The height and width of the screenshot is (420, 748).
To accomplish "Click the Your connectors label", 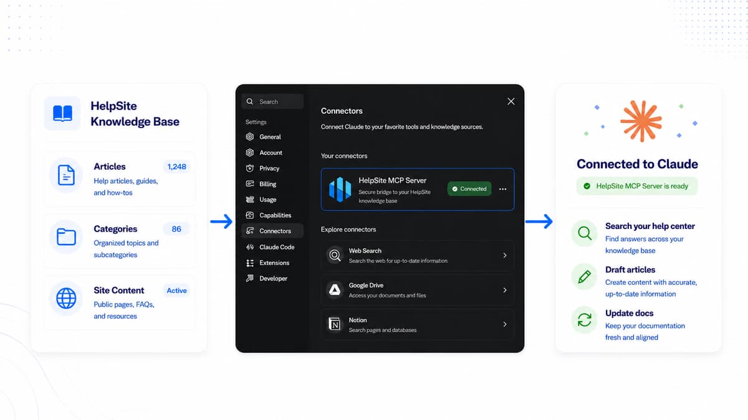I will click(x=344, y=156).
